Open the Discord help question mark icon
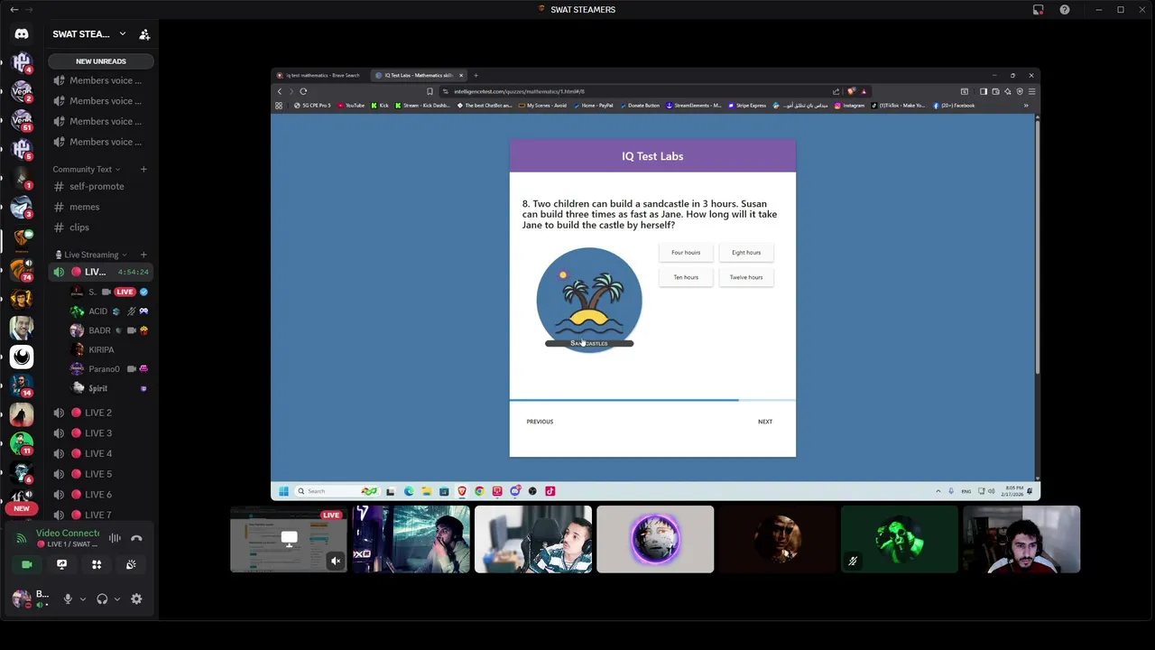1155x650 pixels. click(x=1065, y=10)
